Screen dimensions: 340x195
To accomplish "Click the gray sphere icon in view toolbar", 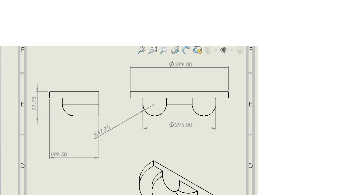I will pyautogui.click(x=240, y=50).
